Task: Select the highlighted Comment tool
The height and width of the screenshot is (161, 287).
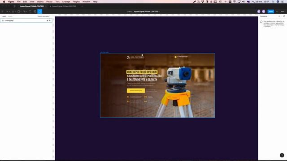Action: point(40,12)
